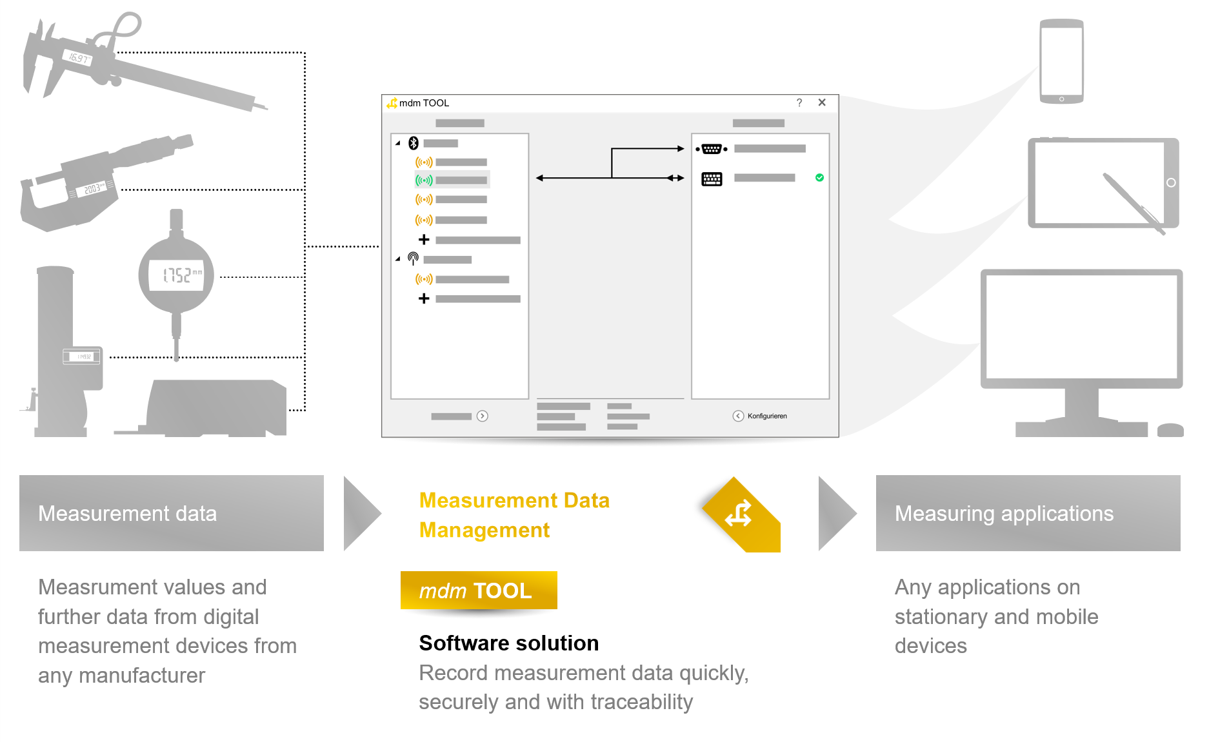Click the yellow Measurement Data Management arrow tag

(x=741, y=515)
